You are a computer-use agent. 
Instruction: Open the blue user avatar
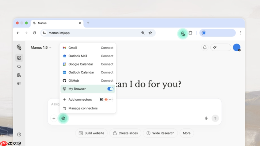[x=237, y=48]
